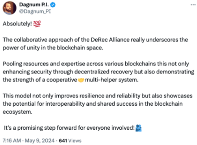Click the Views label
Viewport: 197px width, 145px height.
tap(75, 141)
